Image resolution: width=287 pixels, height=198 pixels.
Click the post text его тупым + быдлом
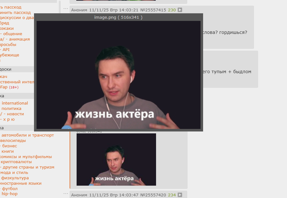tap(227, 72)
